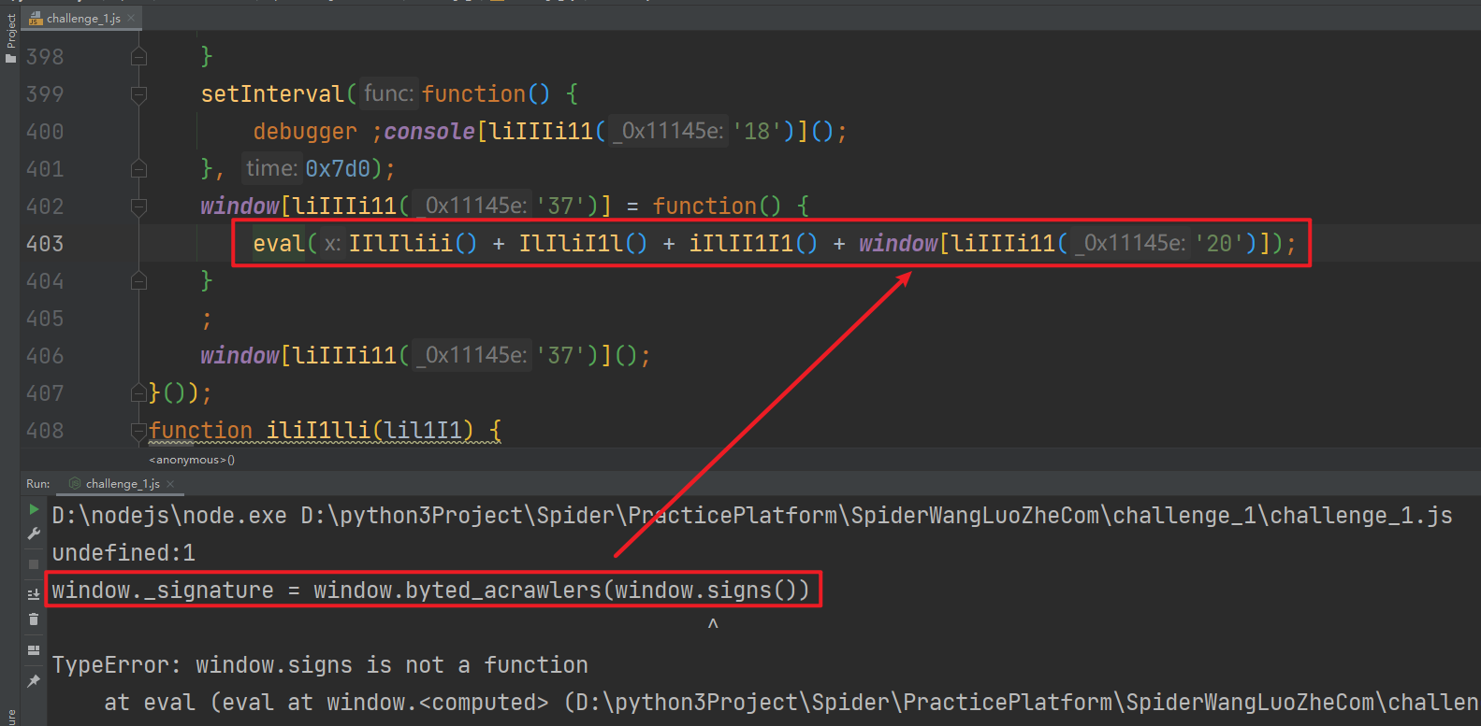Click 'Run:' panel label

[38, 484]
